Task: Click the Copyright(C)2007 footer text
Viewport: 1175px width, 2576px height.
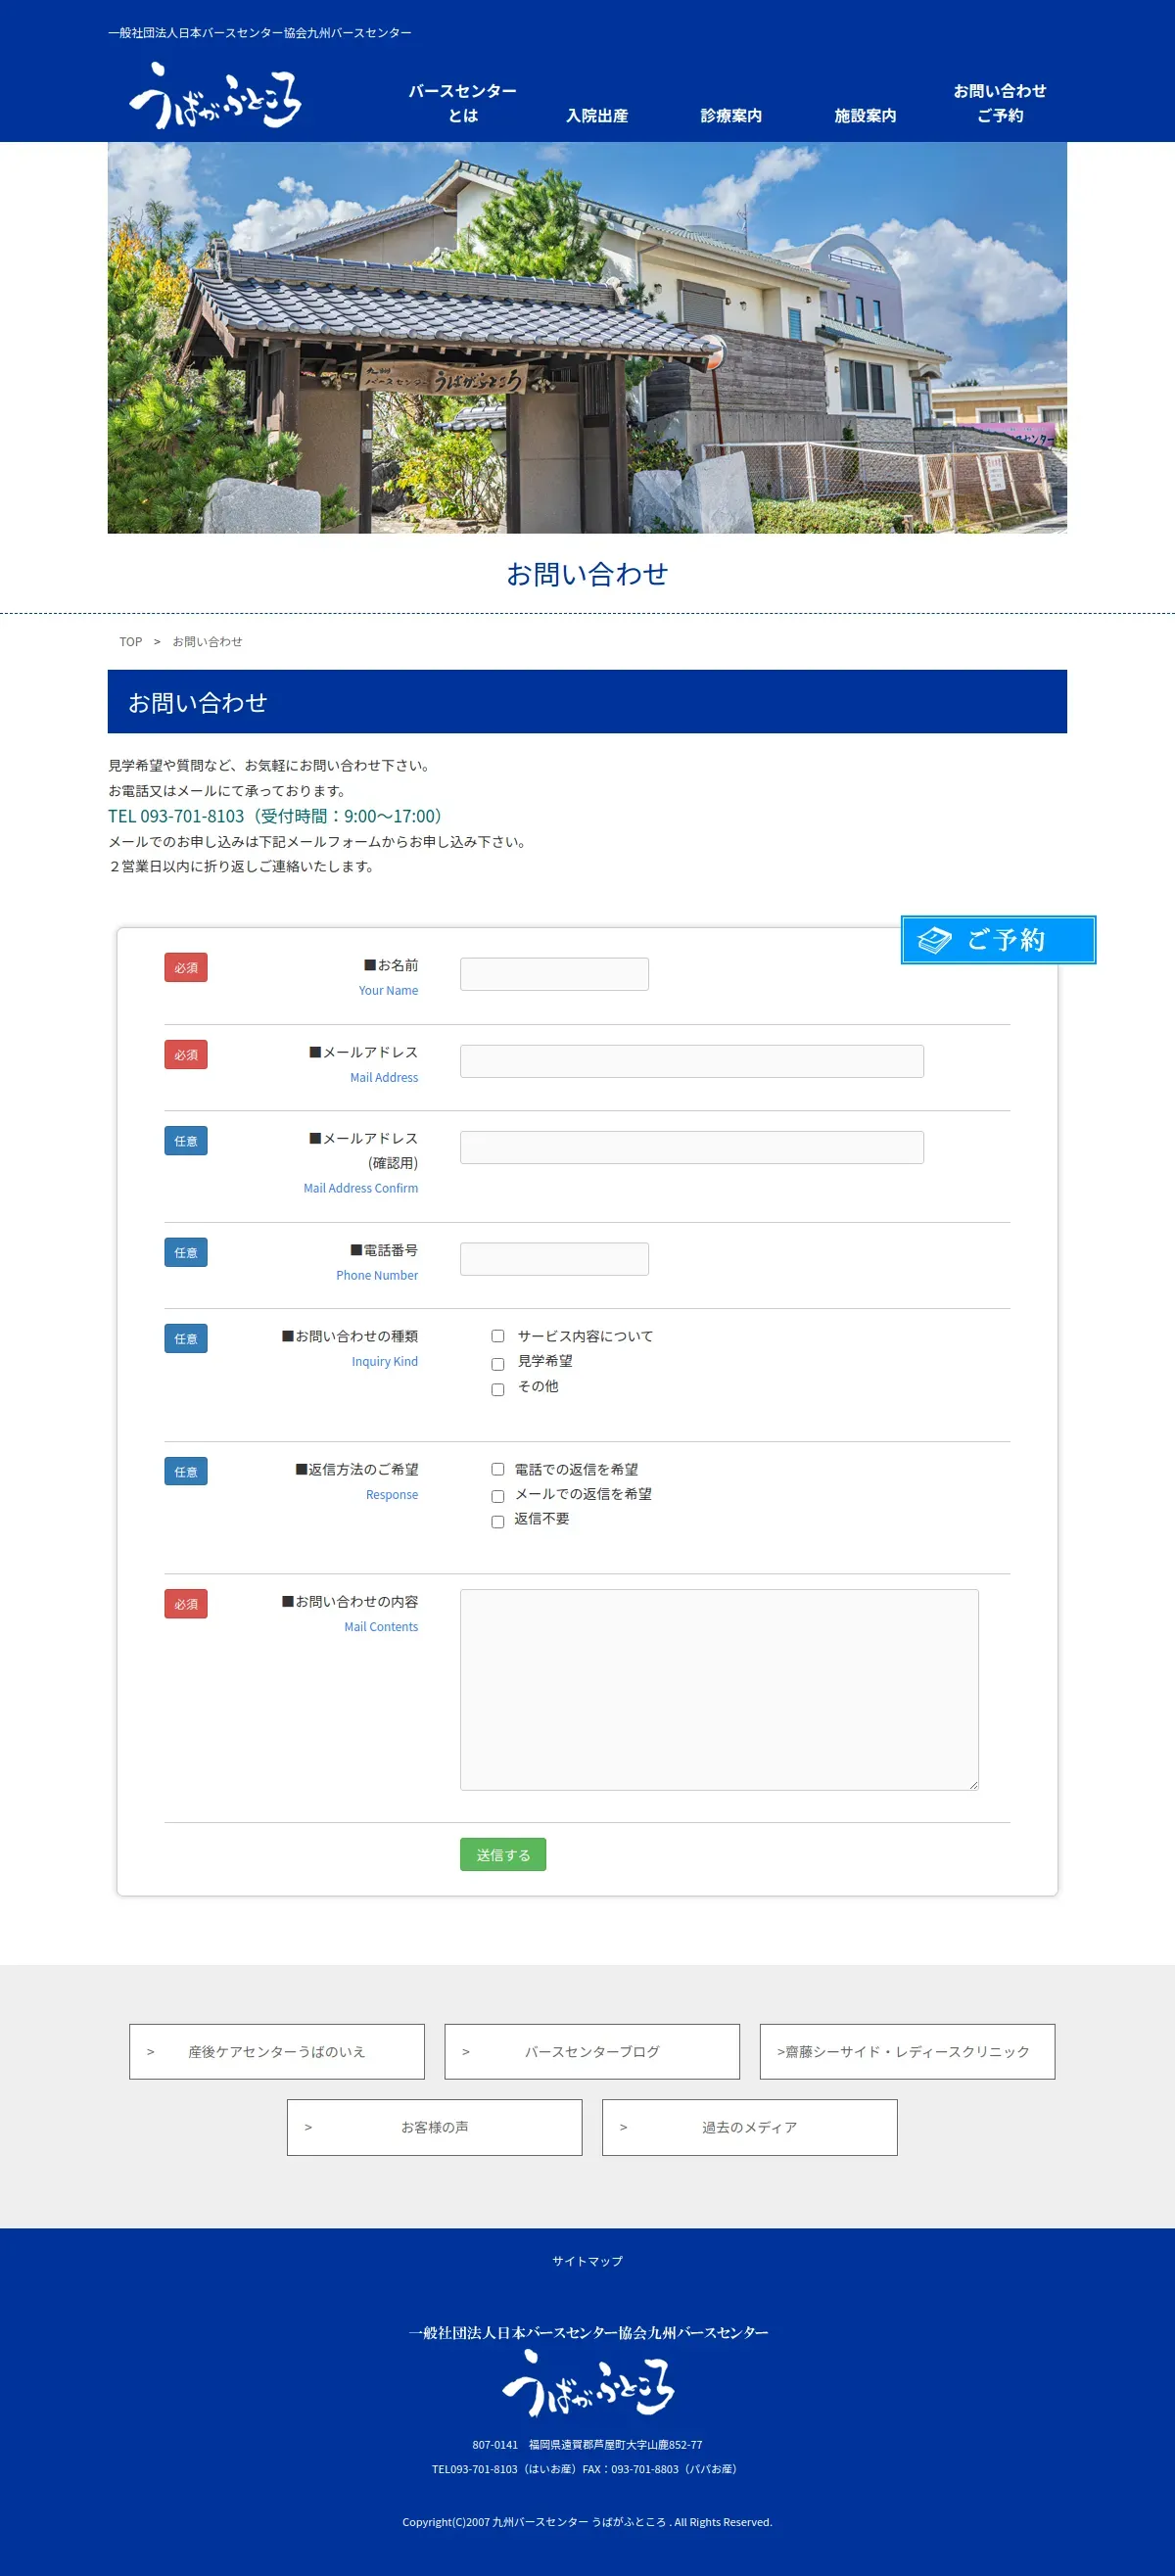Action: 587,2522
